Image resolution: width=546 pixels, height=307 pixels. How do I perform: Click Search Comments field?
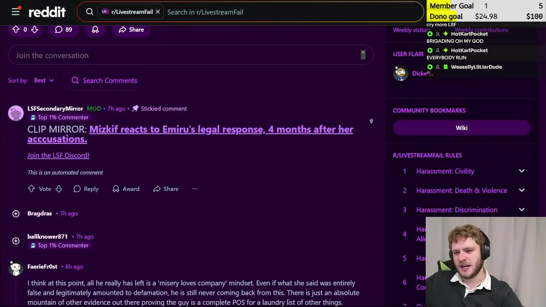pyautogui.click(x=105, y=81)
